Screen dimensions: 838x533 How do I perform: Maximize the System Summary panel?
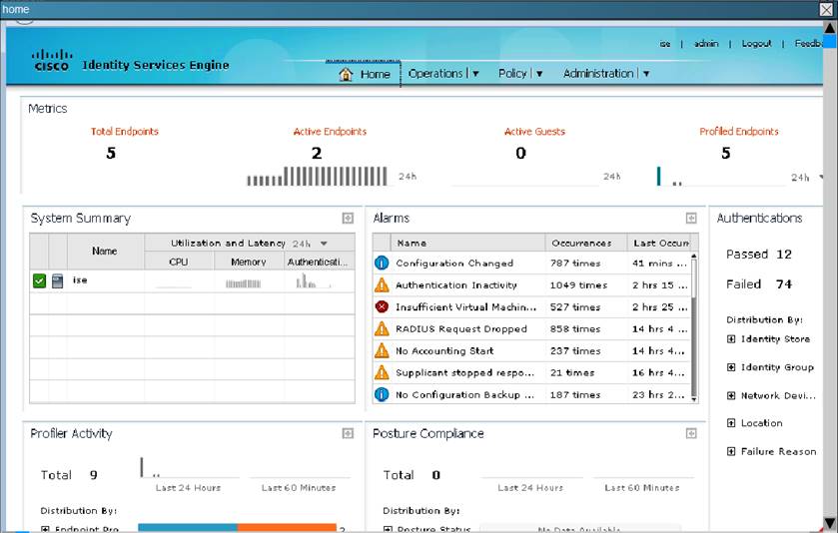point(347,219)
